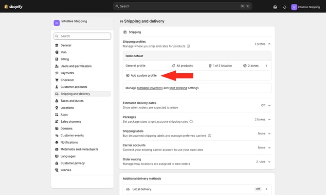Click the Store default heading
Viewport: 326px width, 195px height.
(134, 56)
